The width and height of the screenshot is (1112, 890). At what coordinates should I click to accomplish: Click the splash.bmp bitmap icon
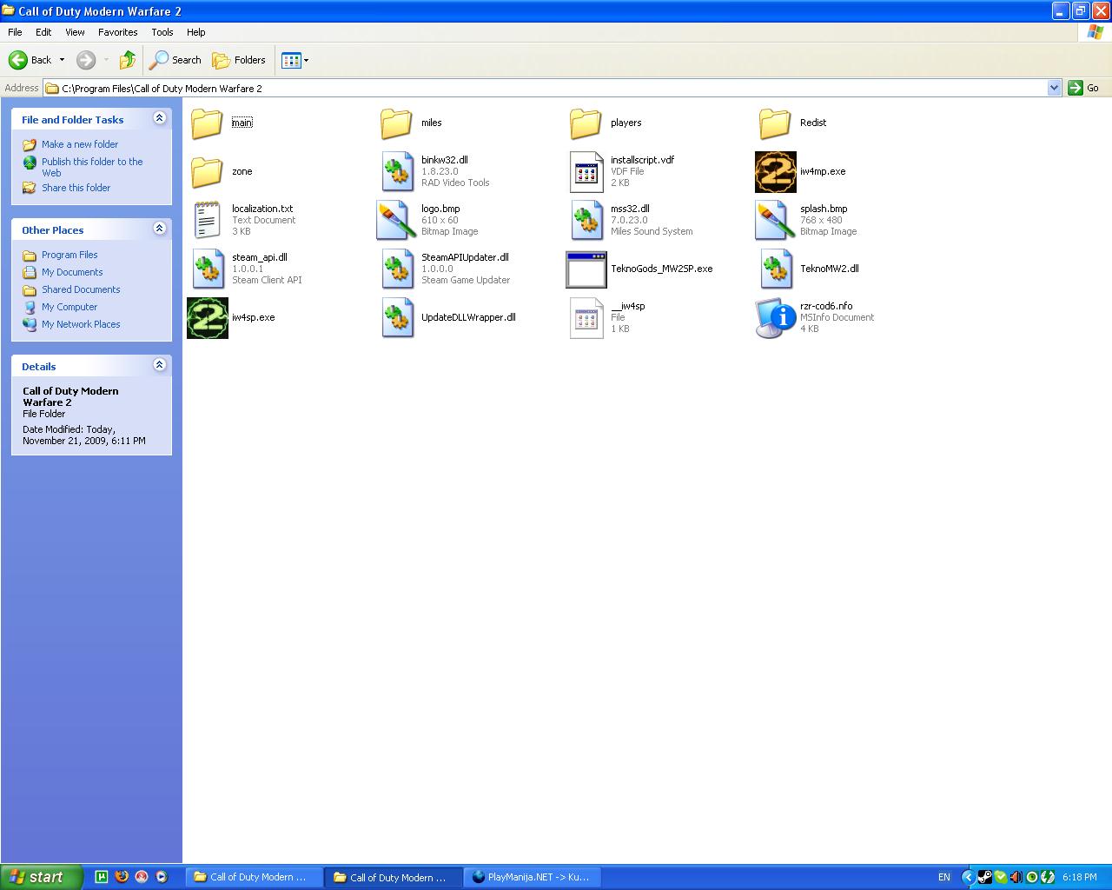(775, 221)
